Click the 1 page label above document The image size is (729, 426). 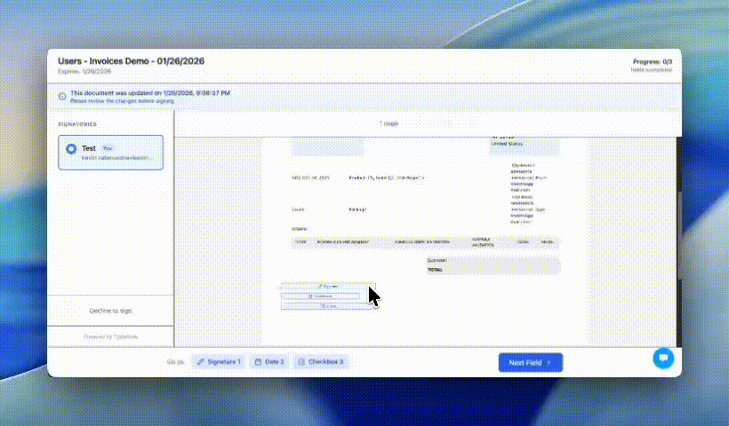point(389,123)
